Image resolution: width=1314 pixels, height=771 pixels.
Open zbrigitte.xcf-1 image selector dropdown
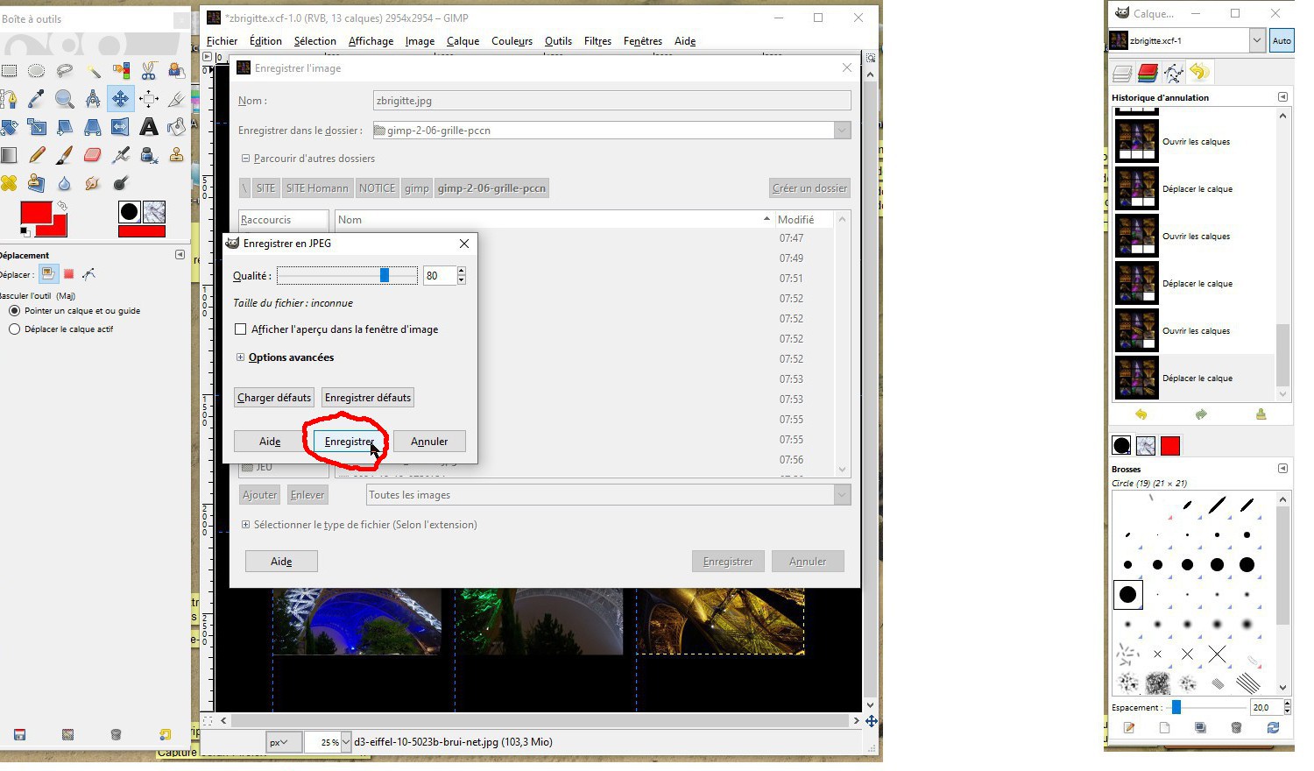(x=1257, y=40)
